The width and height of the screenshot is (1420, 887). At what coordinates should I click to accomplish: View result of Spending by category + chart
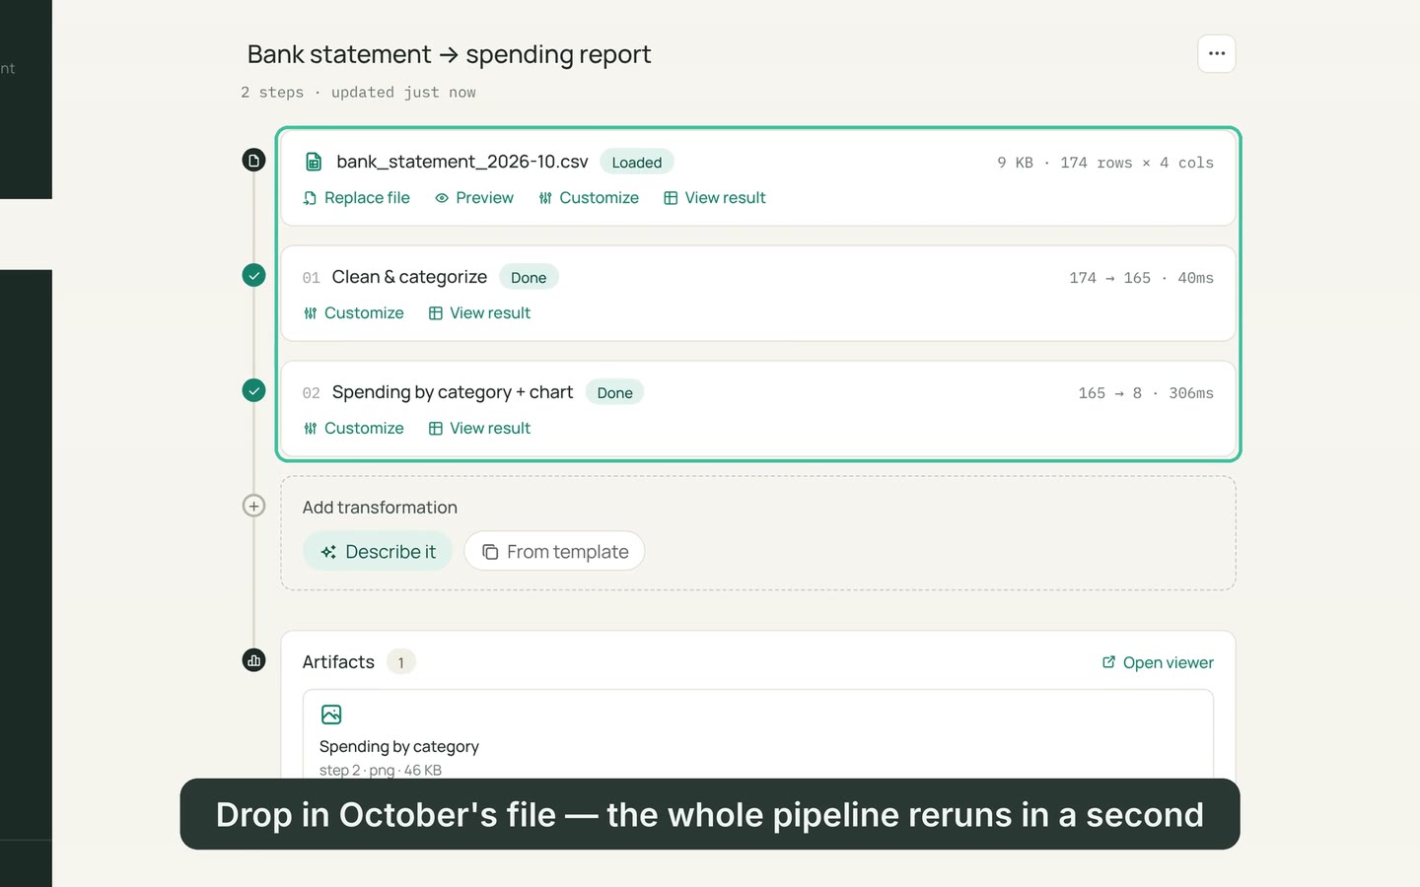(479, 429)
